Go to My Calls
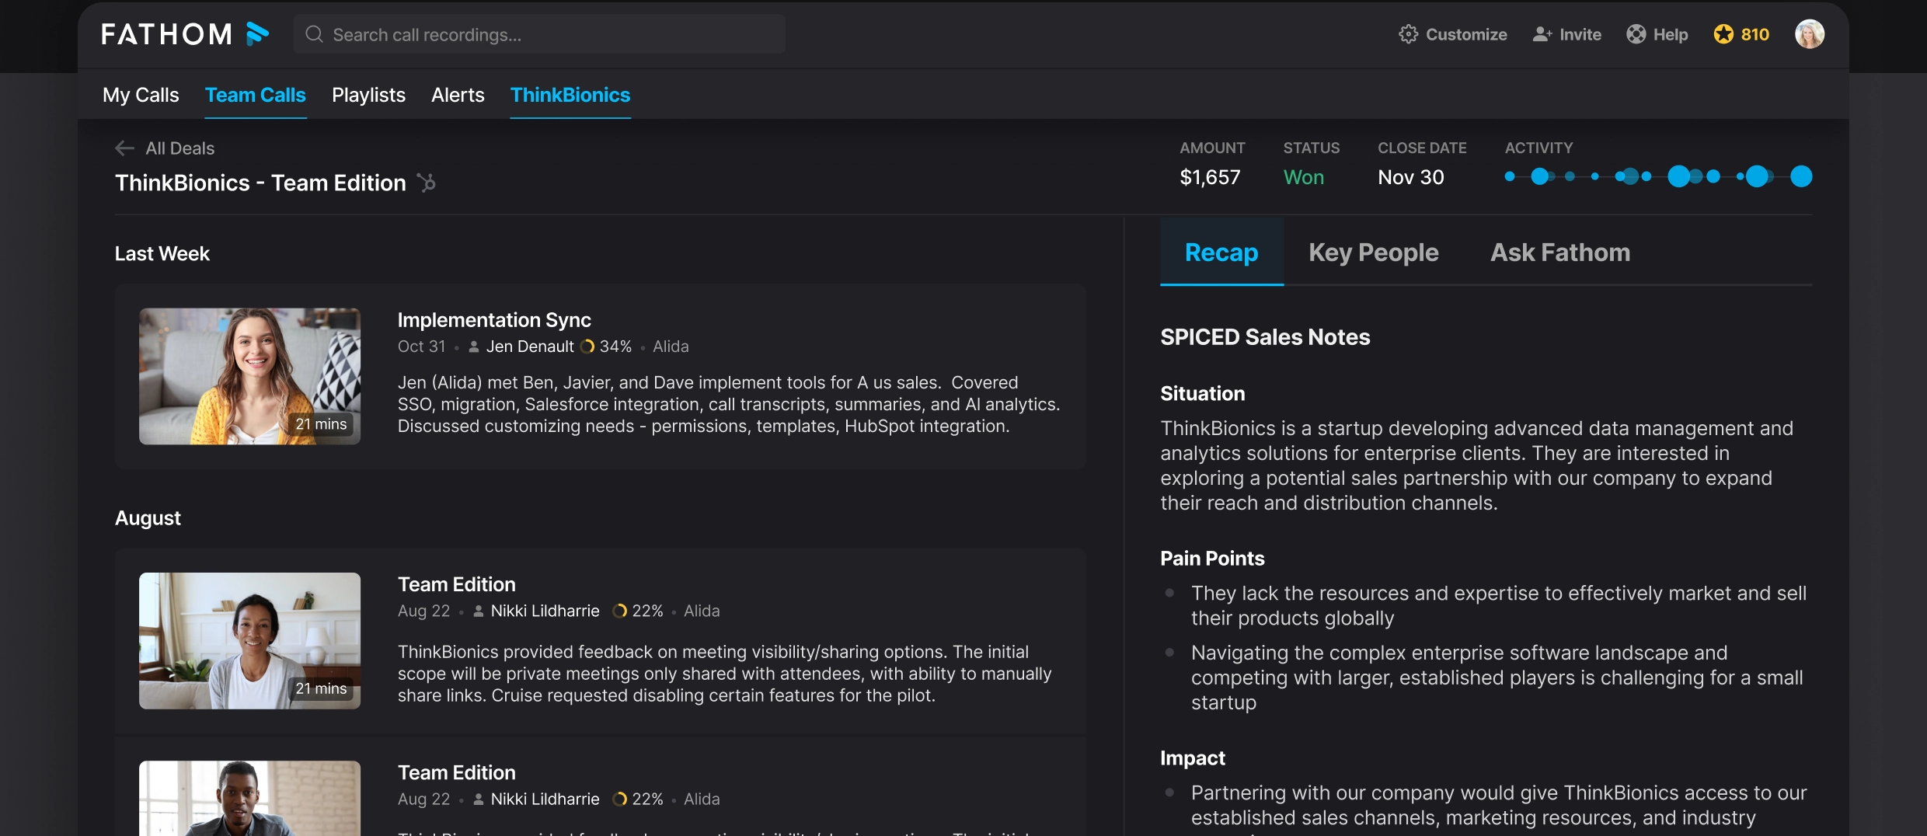This screenshot has width=1927, height=836. click(x=141, y=95)
